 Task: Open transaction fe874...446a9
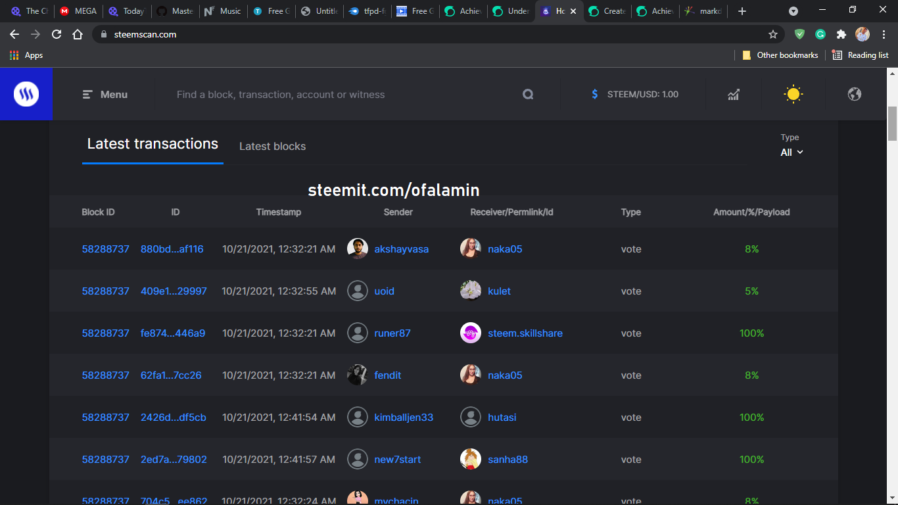point(173,333)
